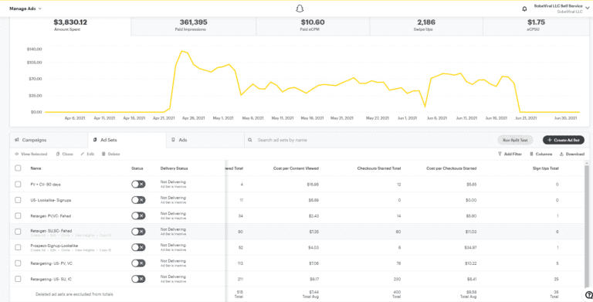Check the Prospect-Signup-Lookalike checkbox
The height and width of the screenshot is (302, 593).
click(18, 247)
